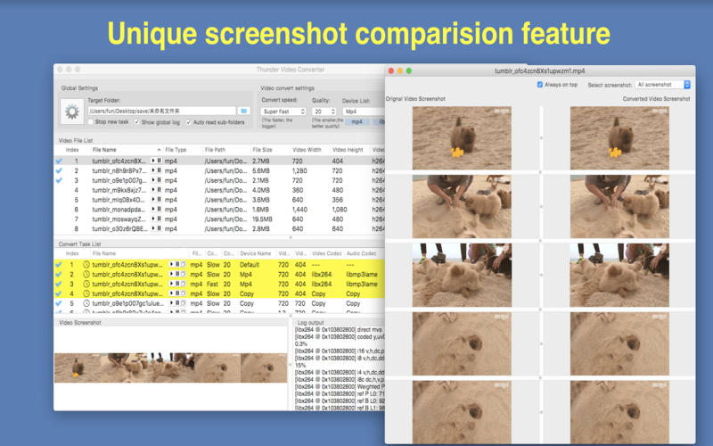Click pause icon for file row 2

click(x=160, y=171)
